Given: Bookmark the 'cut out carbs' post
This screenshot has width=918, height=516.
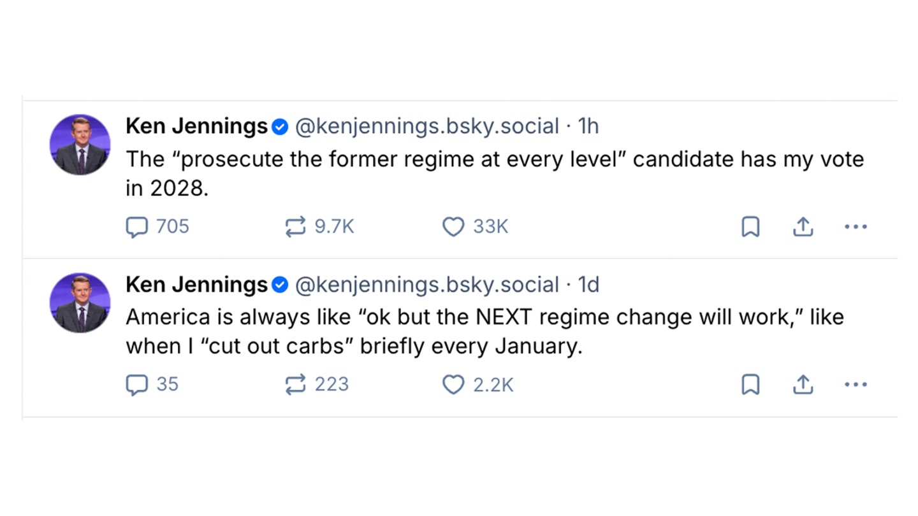Looking at the screenshot, I should pos(750,385).
